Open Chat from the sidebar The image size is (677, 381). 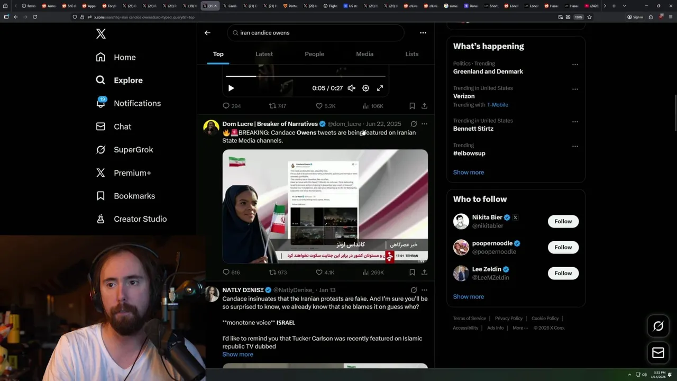point(114,126)
